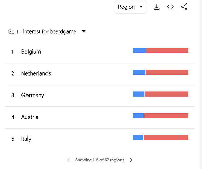Expand the Region dropdown arrow

[141, 7]
